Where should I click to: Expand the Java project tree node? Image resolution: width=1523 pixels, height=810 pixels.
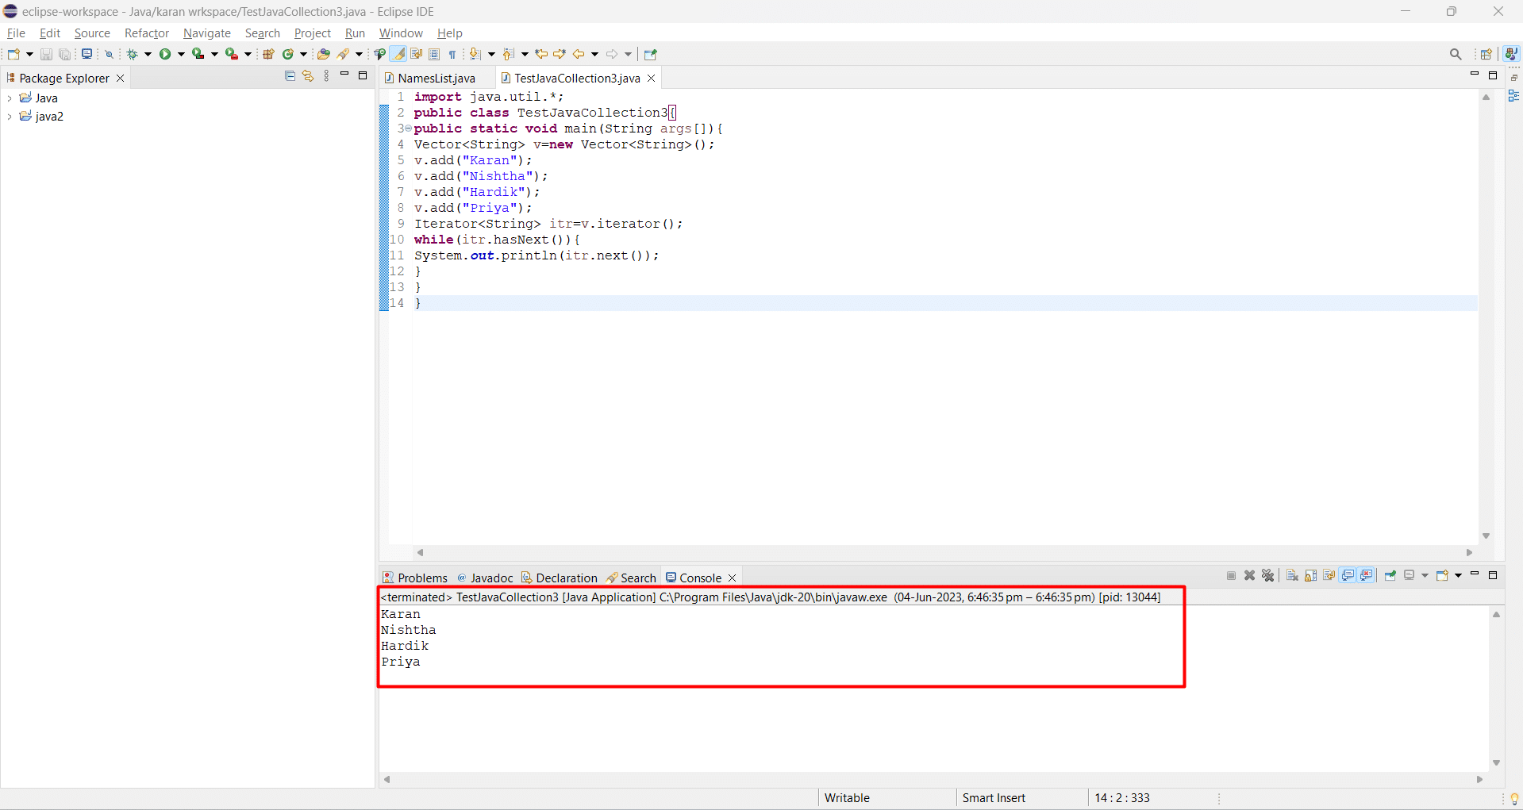[9, 98]
